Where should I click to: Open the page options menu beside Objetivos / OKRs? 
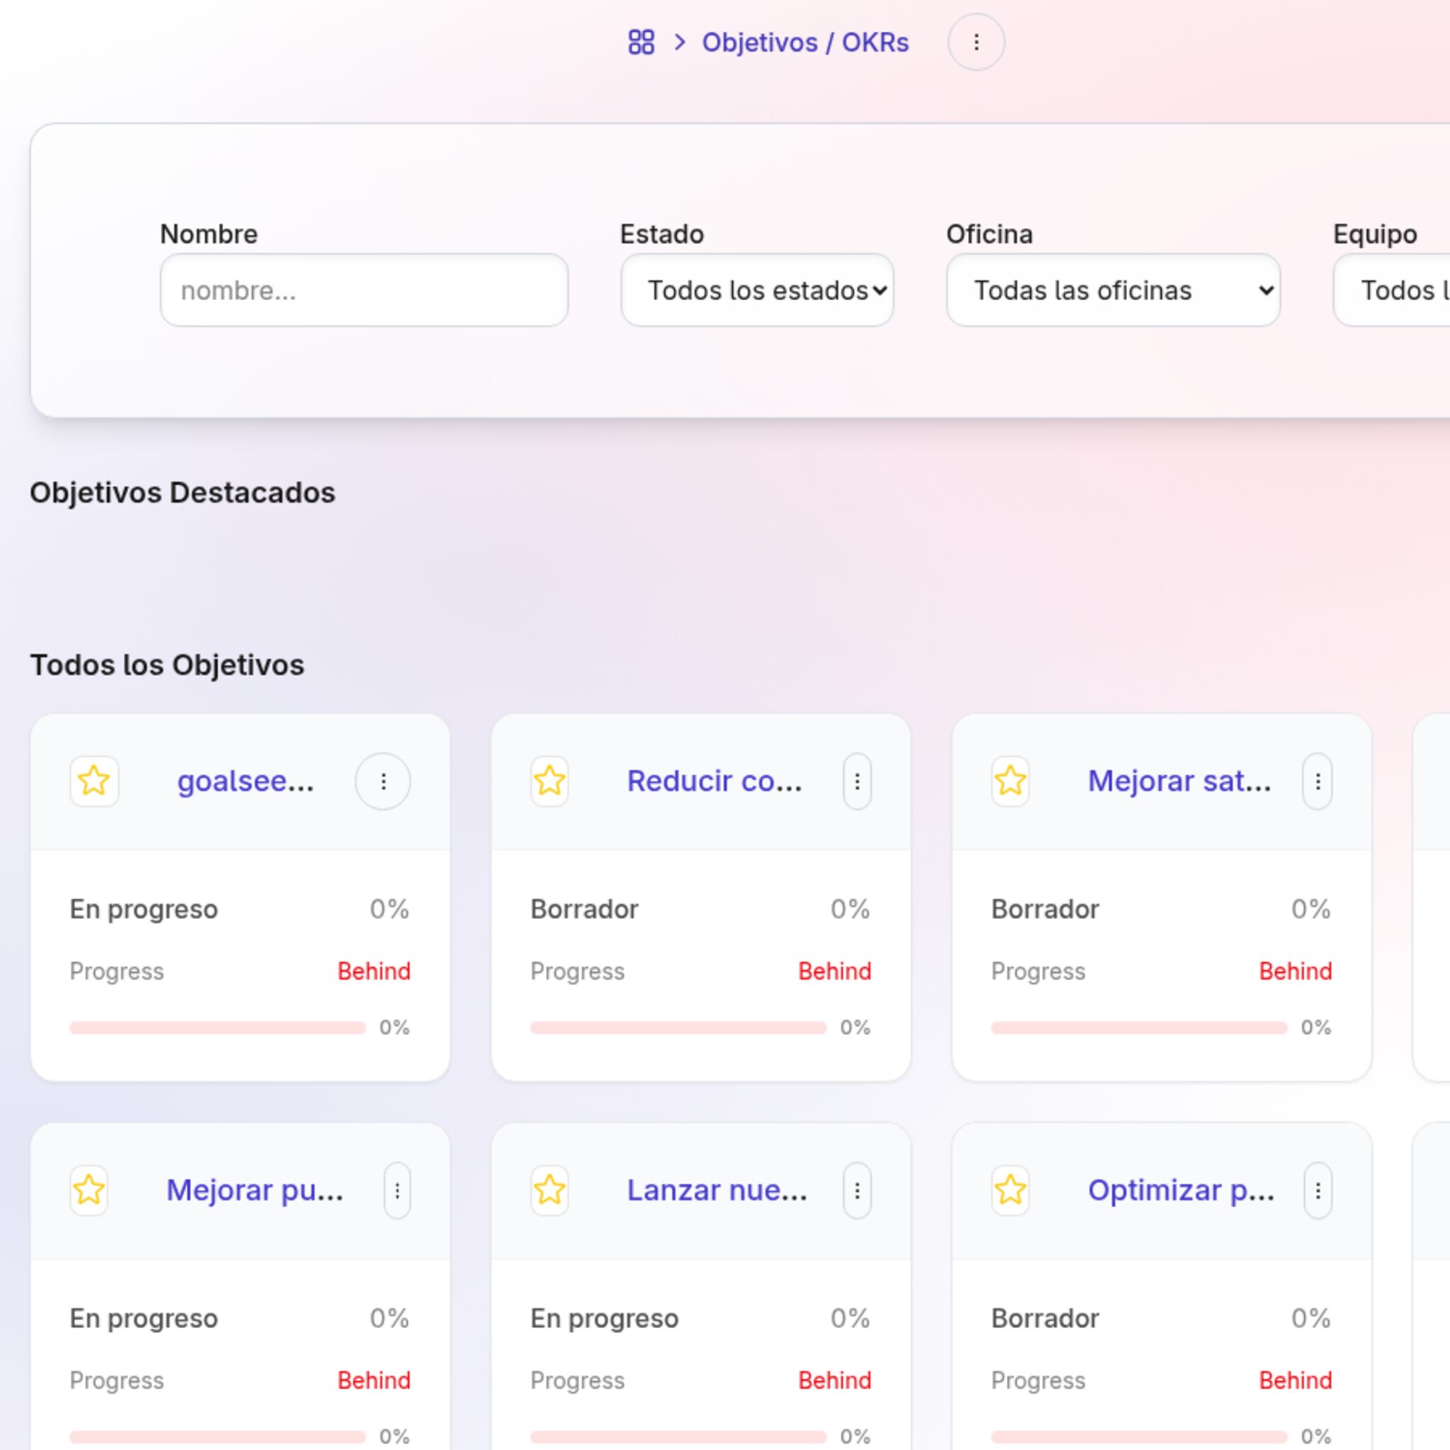pos(976,42)
